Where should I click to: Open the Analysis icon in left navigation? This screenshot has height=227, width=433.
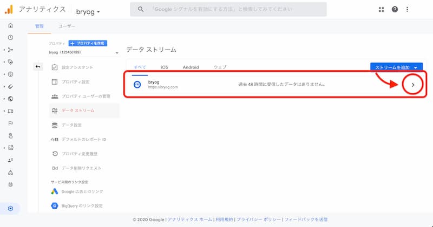[10, 148]
